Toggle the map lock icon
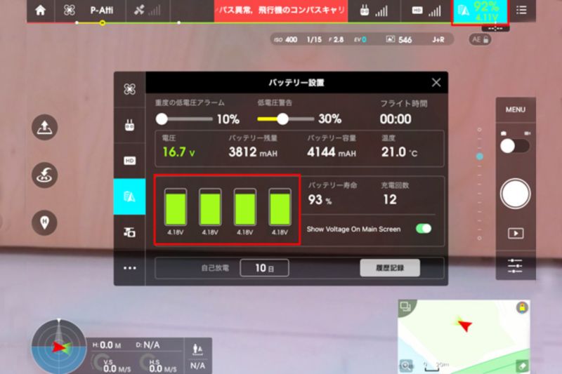Viewport: 562px width, 374px height. click(522, 308)
